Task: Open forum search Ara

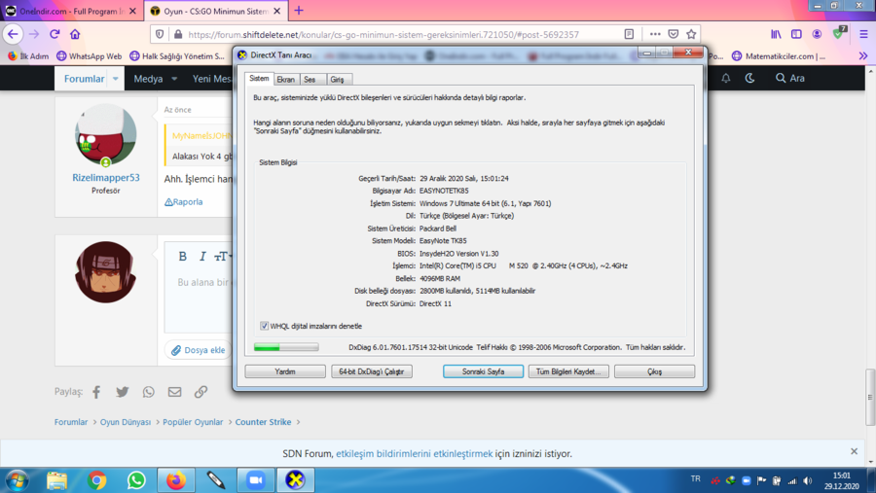Action: pos(790,78)
